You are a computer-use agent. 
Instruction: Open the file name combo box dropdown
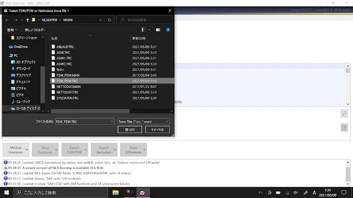click(112, 122)
